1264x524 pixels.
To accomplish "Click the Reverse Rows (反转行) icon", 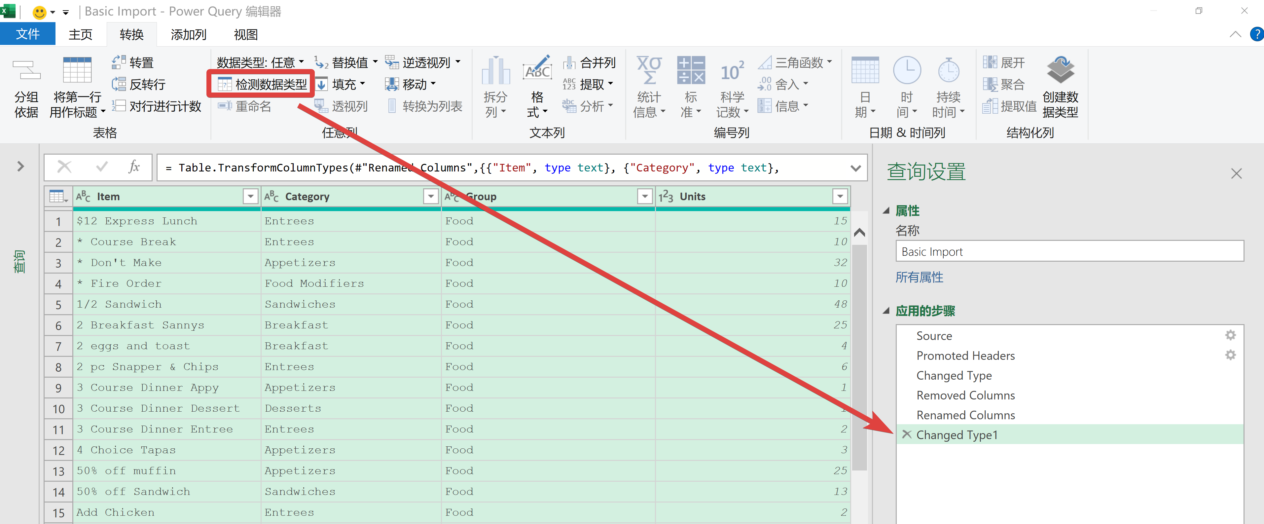I will [119, 84].
